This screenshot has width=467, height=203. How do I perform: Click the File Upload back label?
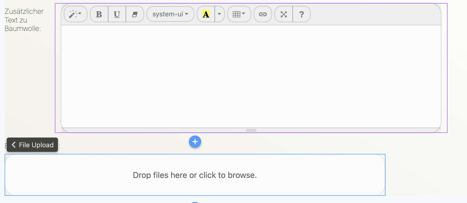tap(32, 145)
